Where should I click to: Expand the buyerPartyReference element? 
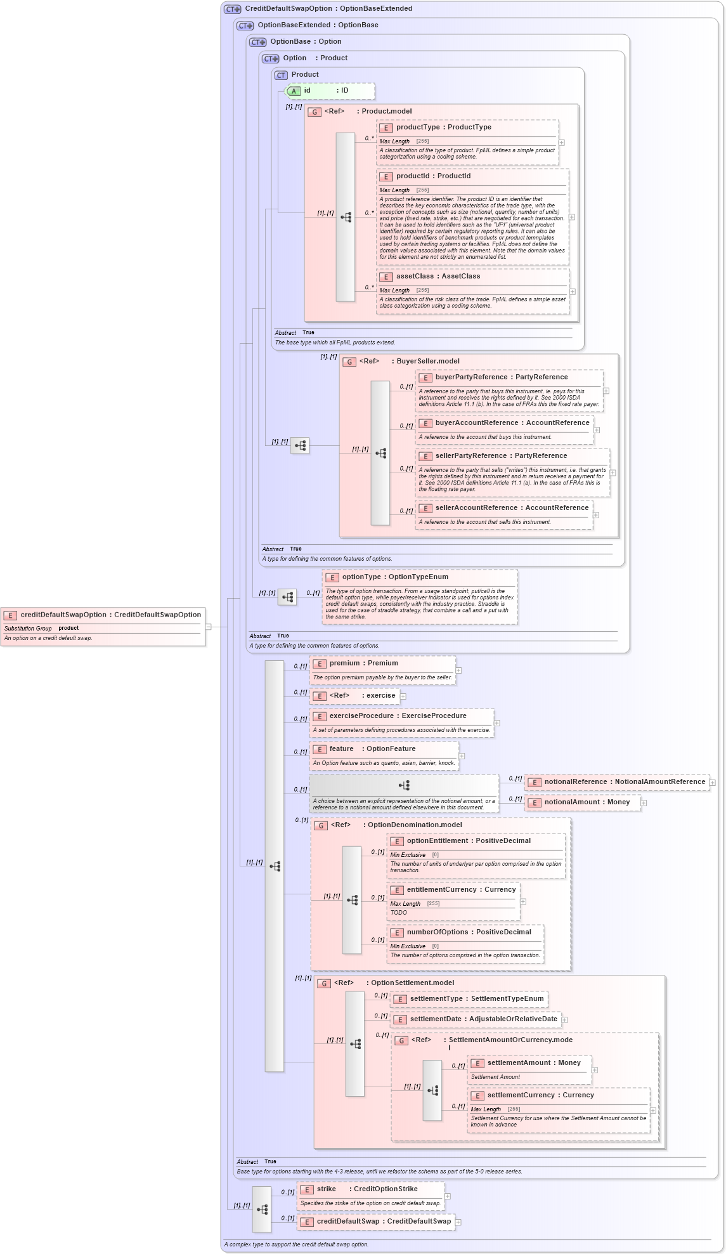coord(606,391)
